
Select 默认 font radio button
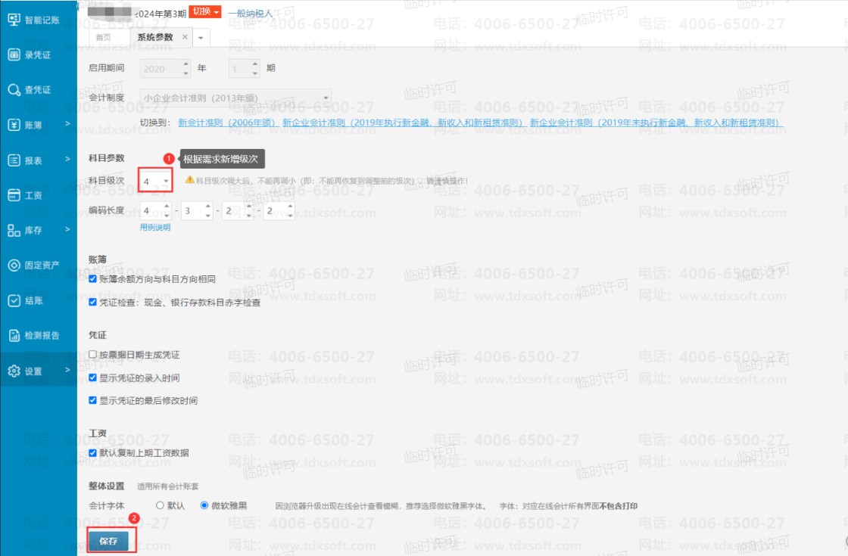pyautogui.click(x=160, y=506)
